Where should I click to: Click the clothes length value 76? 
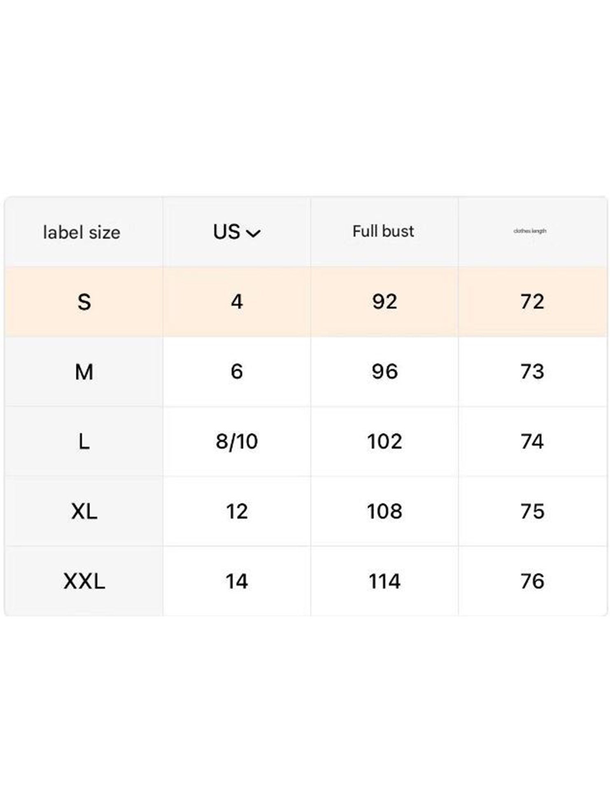click(x=532, y=581)
